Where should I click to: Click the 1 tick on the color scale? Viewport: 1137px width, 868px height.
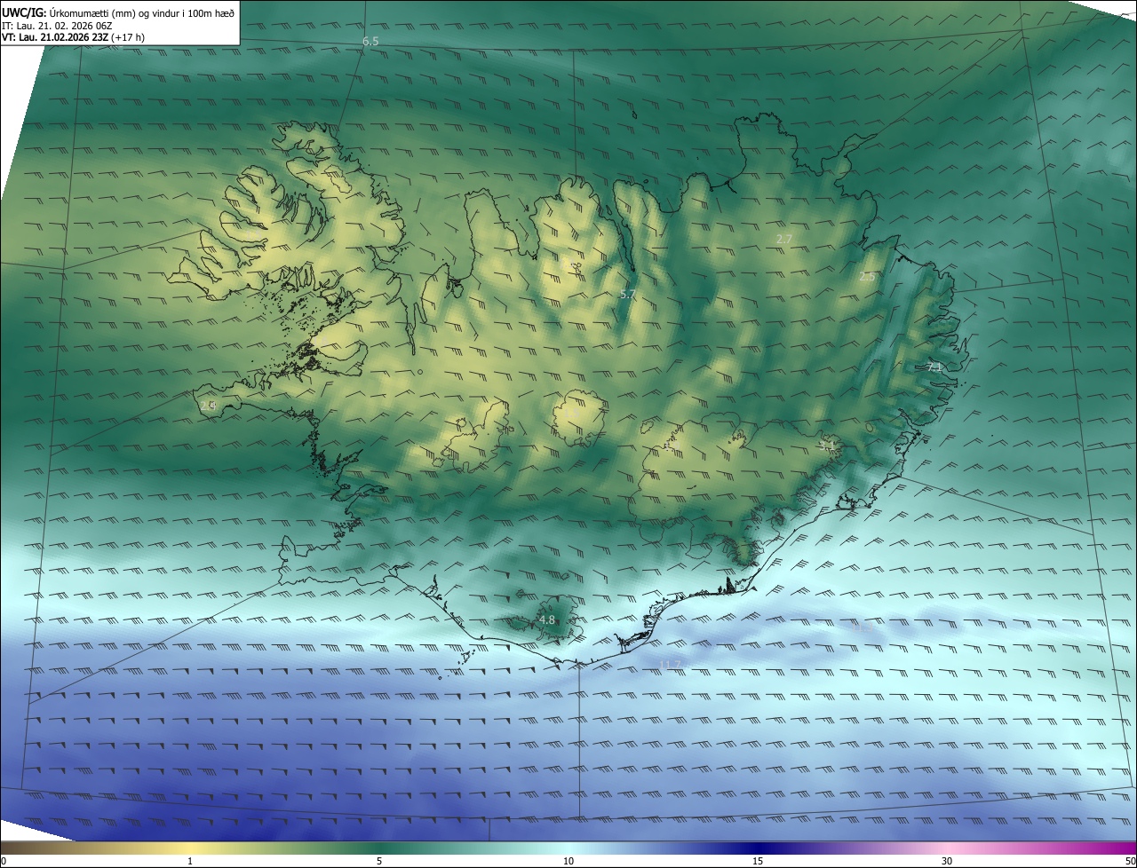tap(190, 861)
